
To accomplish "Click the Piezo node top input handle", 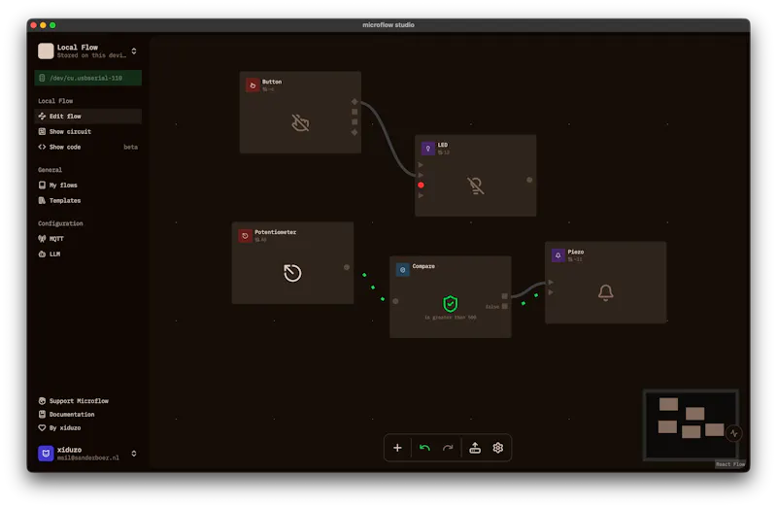I will coord(551,282).
